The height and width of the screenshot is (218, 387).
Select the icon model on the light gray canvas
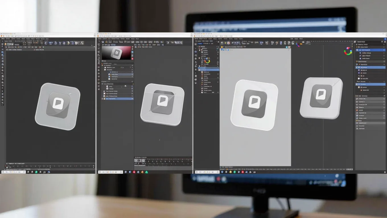(x=254, y=105)
